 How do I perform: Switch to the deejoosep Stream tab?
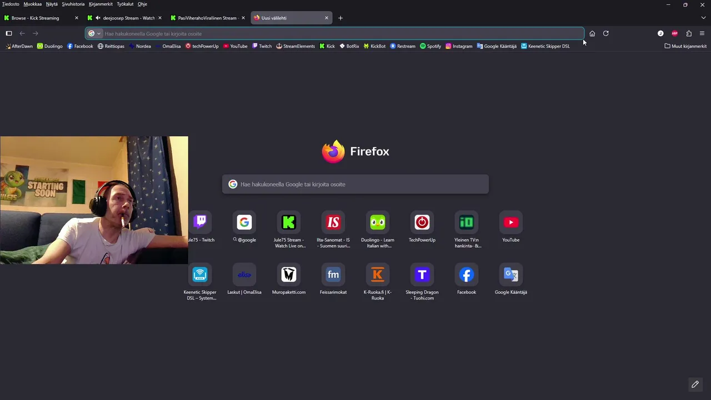point(125,18)
